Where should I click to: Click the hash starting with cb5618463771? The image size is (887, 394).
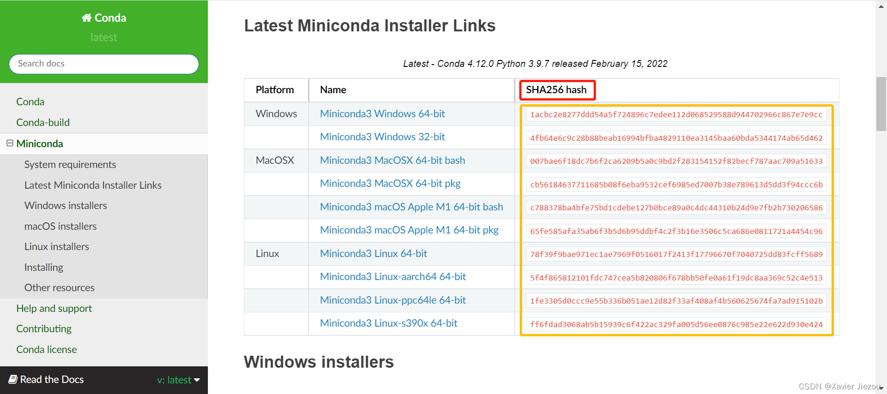click(676, 185)
